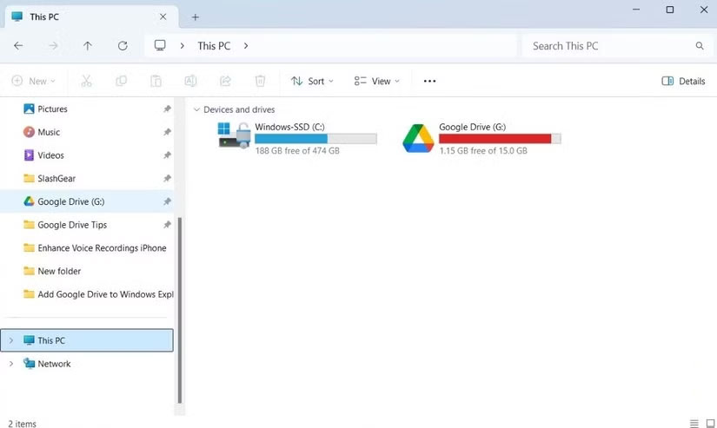
Task: Select Google Drive (G:) in sidebar
Action: (87, 201)
